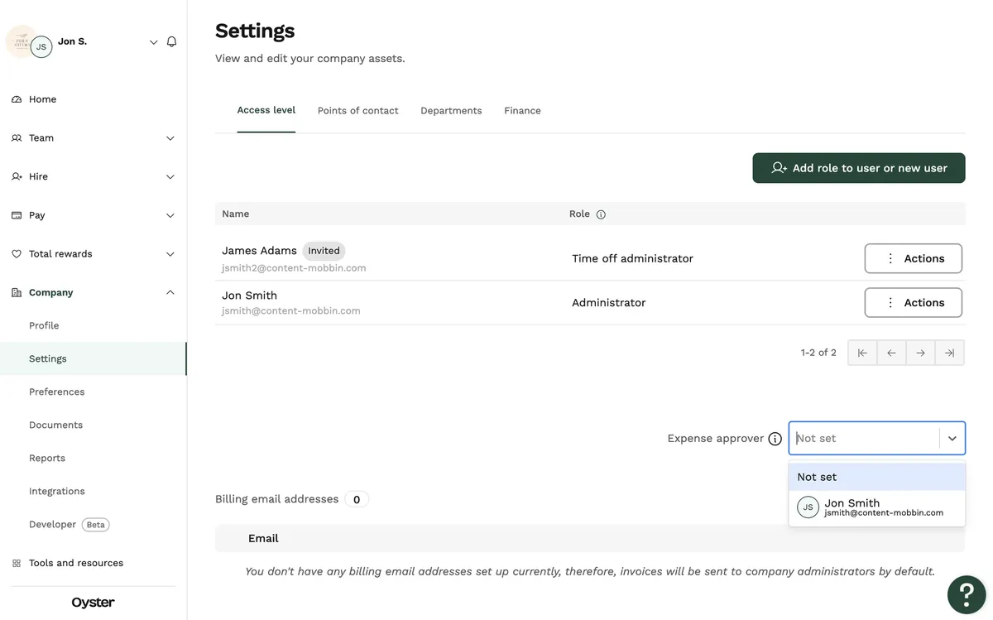Image resolution: width=993 pixels, height=620 pixels.
Task: Click the Name column header
Action: point(235,214)
